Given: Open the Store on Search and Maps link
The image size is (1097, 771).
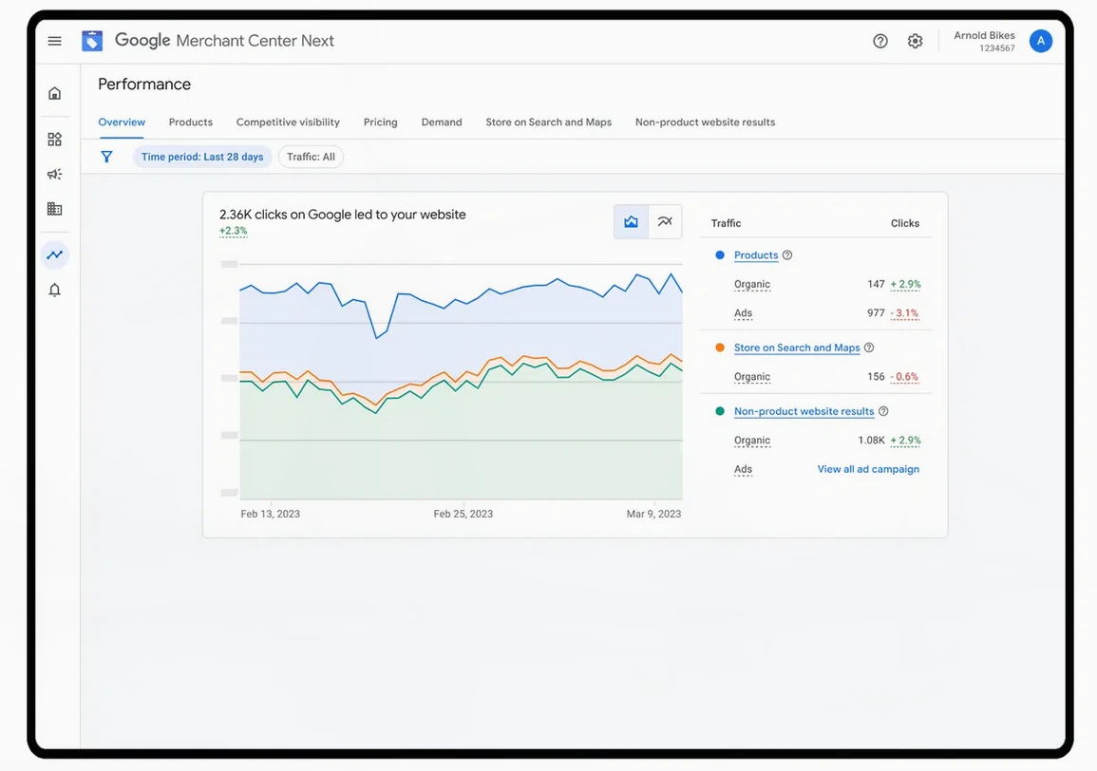Looking at the screenshot, I should 797,348.
